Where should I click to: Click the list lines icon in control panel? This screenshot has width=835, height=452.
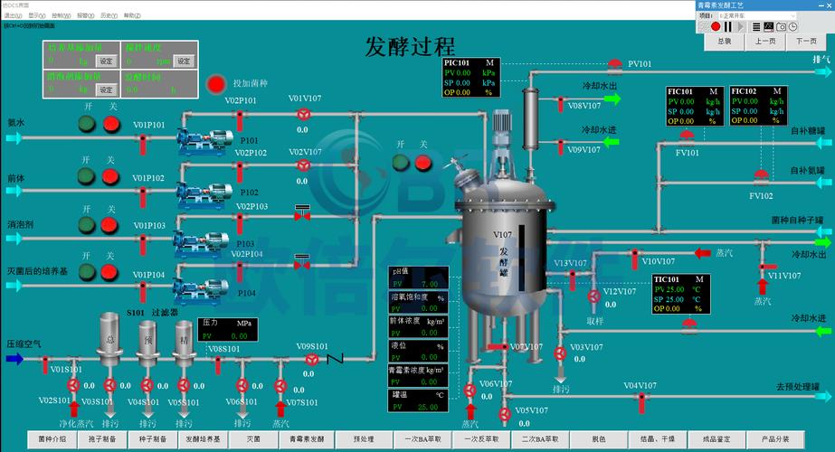(756, 27)
